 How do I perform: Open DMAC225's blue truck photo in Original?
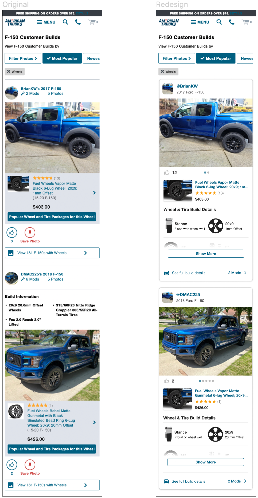[52, 365]
